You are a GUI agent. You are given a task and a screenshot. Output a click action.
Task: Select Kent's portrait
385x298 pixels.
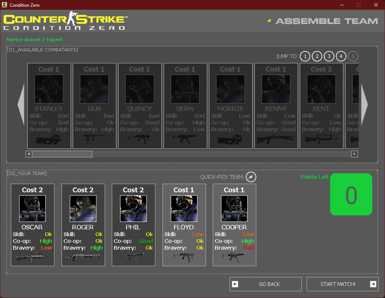[x=321, y=89]
